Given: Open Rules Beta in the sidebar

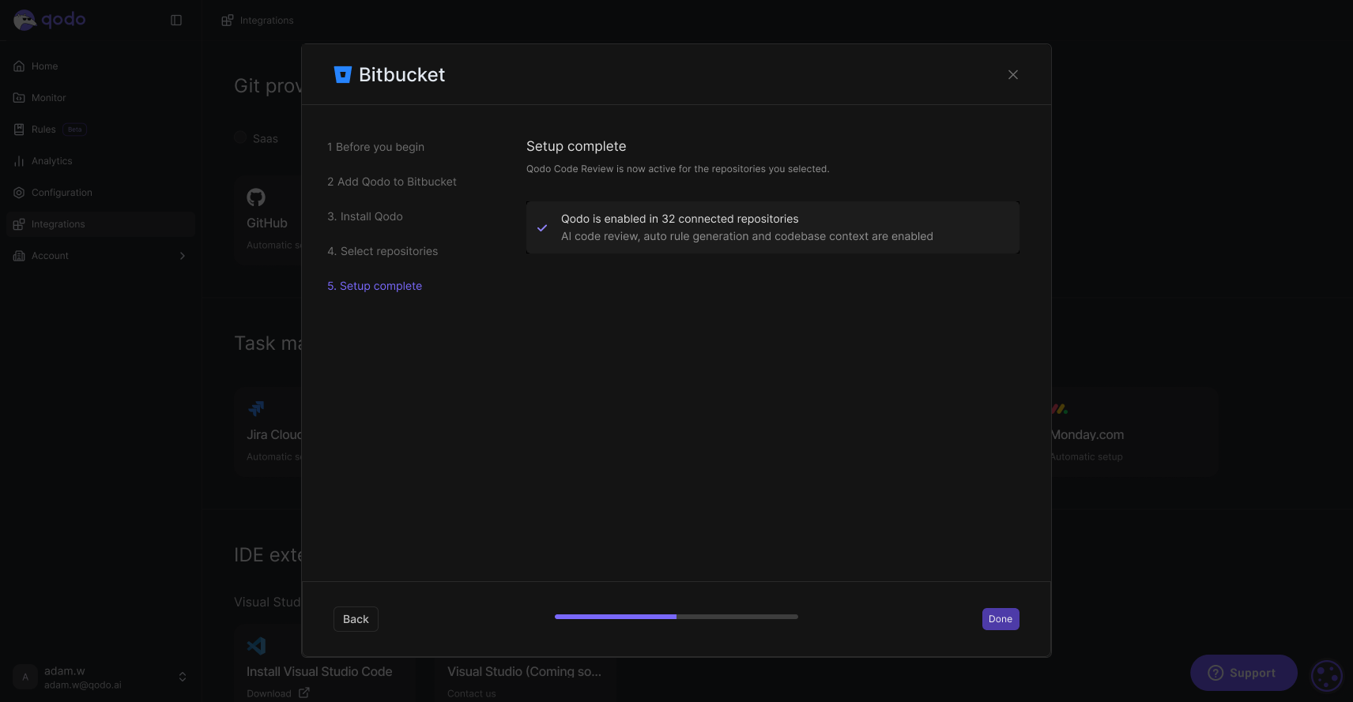Looking at the screenshot, I should (x=100, y=130).
